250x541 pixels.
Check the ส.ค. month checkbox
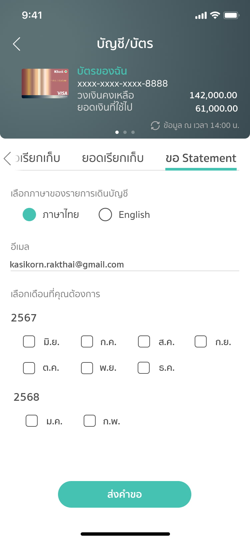144,341
